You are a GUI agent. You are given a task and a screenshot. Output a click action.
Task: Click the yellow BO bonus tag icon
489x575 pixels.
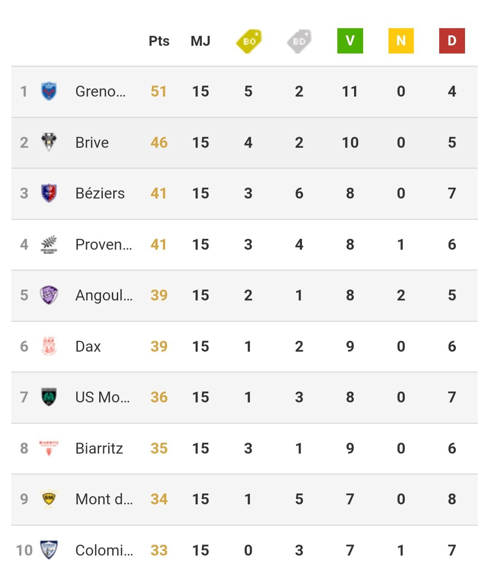pos(249,41)
